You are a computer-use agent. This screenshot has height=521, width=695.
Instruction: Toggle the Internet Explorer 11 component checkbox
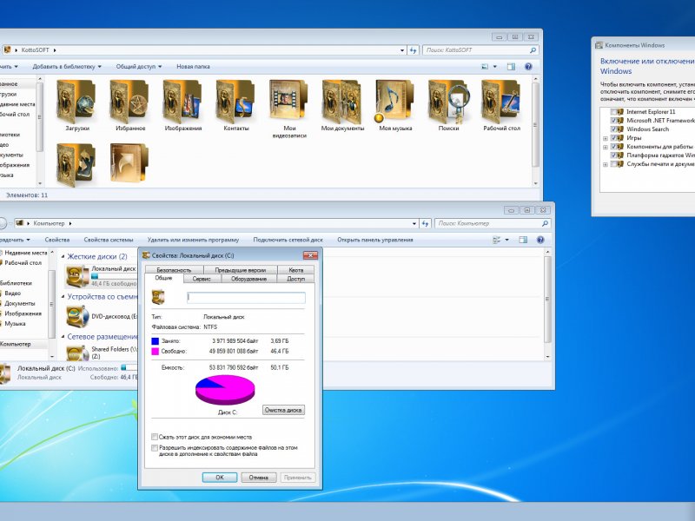point(614,112)
